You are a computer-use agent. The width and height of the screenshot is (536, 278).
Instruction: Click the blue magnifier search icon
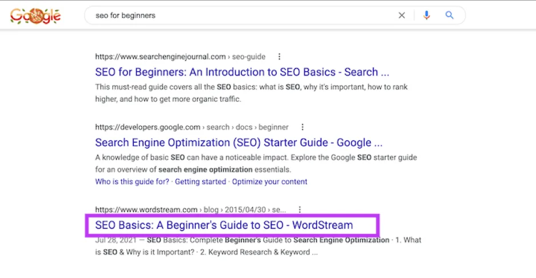pos(450,15)
